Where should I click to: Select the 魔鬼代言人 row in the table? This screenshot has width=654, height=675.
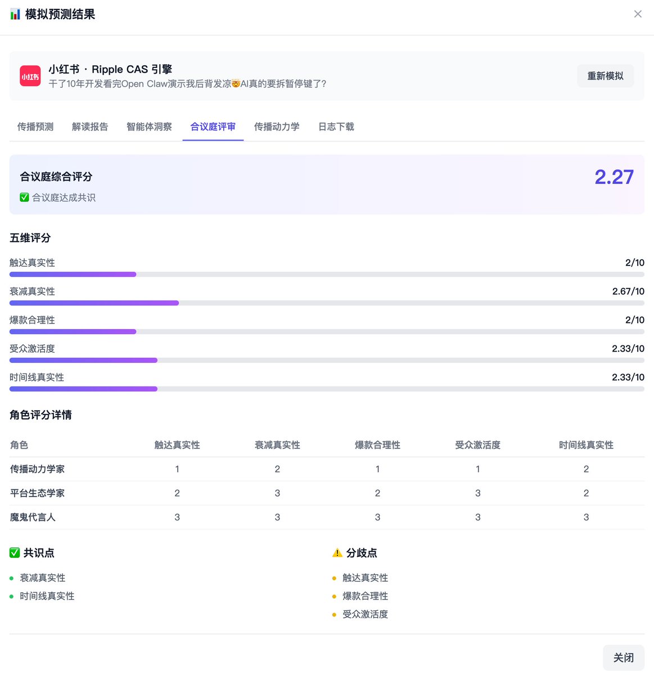33,517
